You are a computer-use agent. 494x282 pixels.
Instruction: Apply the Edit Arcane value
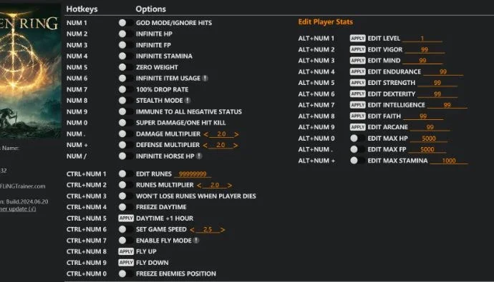(357, 127)
